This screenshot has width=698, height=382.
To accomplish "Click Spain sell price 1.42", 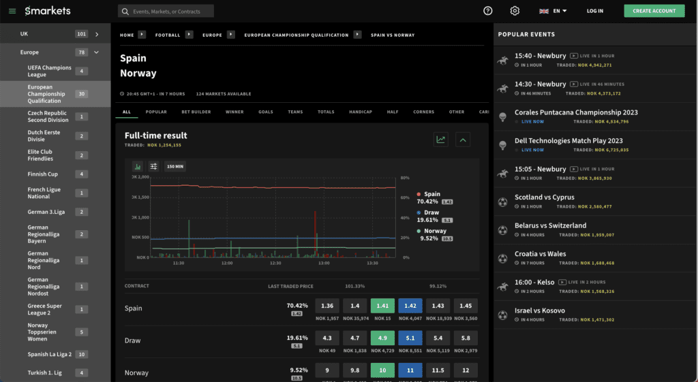I will click(x=410, y=306).
